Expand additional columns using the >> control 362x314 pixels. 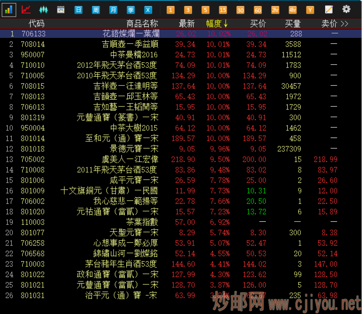coord(346,24)
